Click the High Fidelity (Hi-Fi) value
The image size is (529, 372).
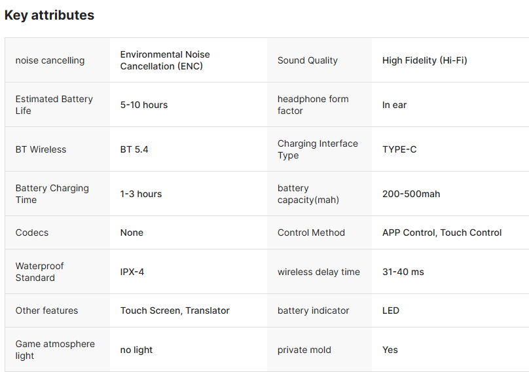[424, 60]
